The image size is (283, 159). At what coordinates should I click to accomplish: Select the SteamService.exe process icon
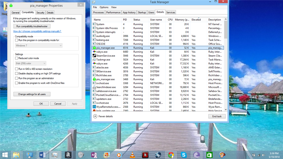94,56
